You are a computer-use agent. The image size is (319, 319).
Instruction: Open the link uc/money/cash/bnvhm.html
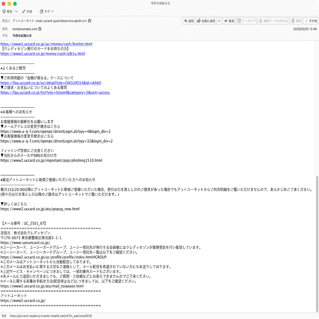coord(46,44)
